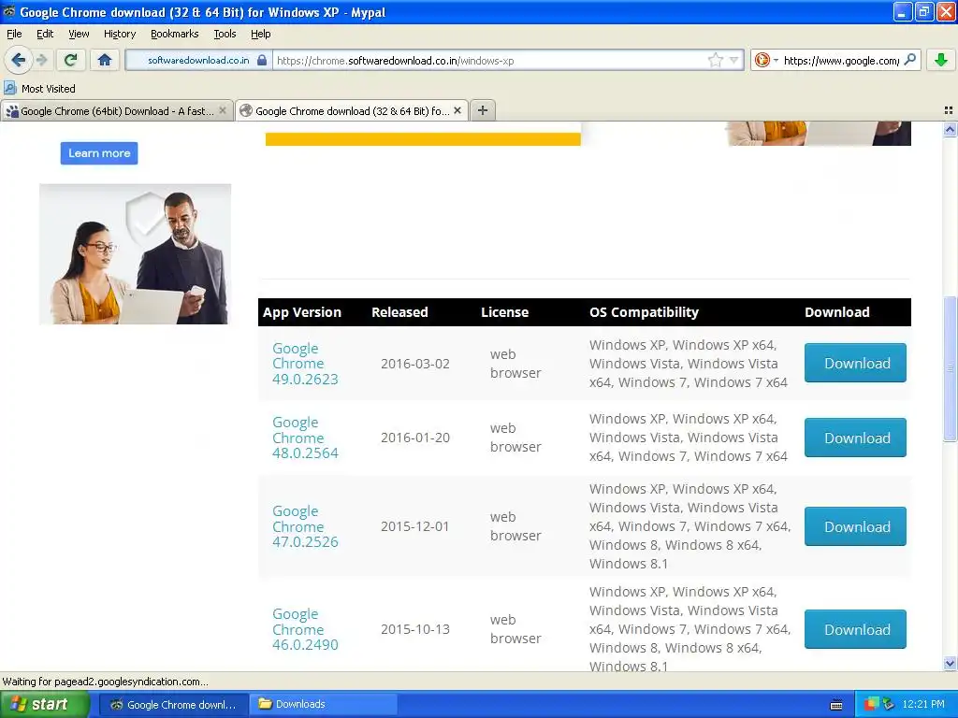The image size is (958, 718).
Task: Click the padlock site security icon
Action: 262,61
